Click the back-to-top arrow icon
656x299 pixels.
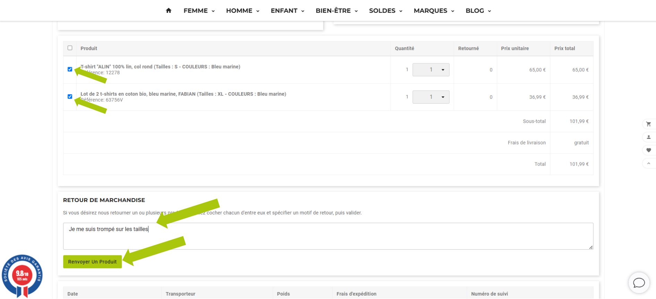coord(648,163)
